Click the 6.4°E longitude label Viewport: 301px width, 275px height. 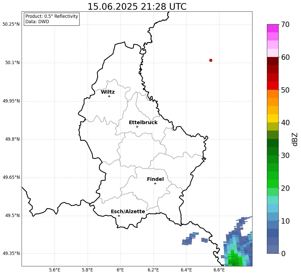coord(186,270)
